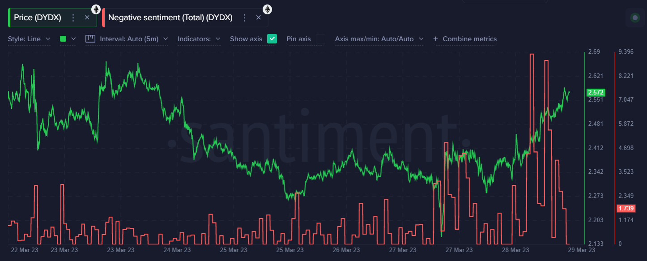Click the 2.412 price axis tick
Screen dimensions: 647x261
coord(595,148)
